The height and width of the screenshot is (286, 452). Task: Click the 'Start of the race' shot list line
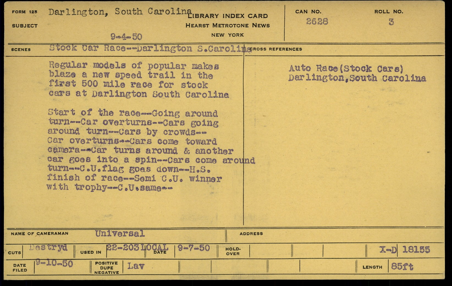133,113
